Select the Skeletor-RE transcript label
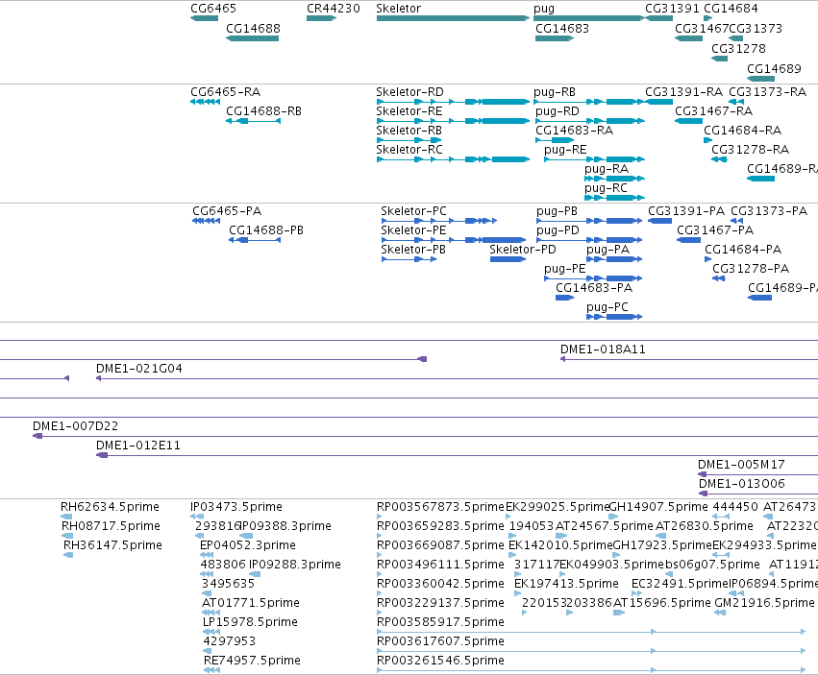 tap(409, 111)
